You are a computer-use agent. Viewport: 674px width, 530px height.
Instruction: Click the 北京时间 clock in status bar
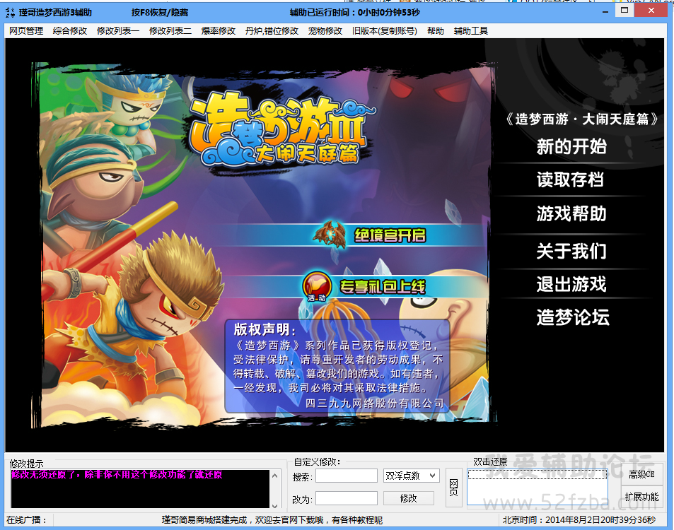tap(579, 519)
